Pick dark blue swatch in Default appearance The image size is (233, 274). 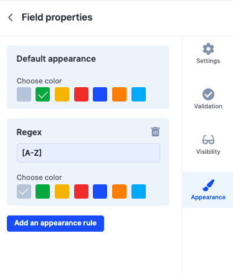(100, 95)
